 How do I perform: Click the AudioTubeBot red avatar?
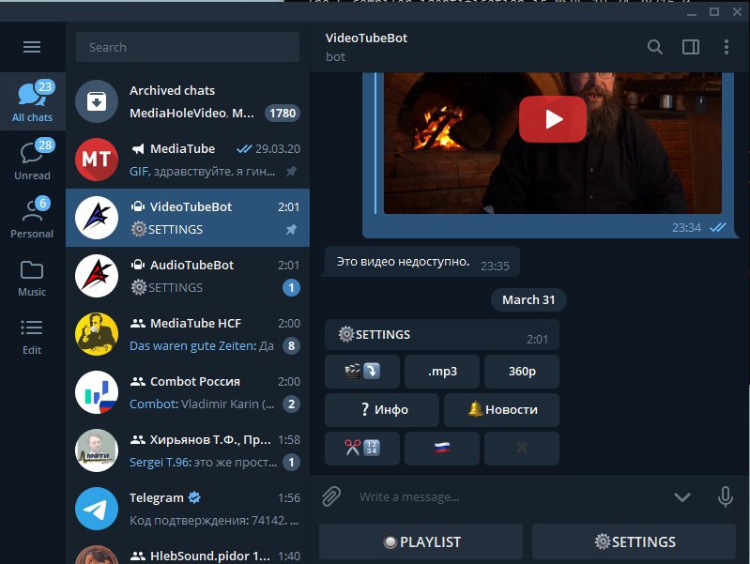pyautogui.click(x=97, y=276)
